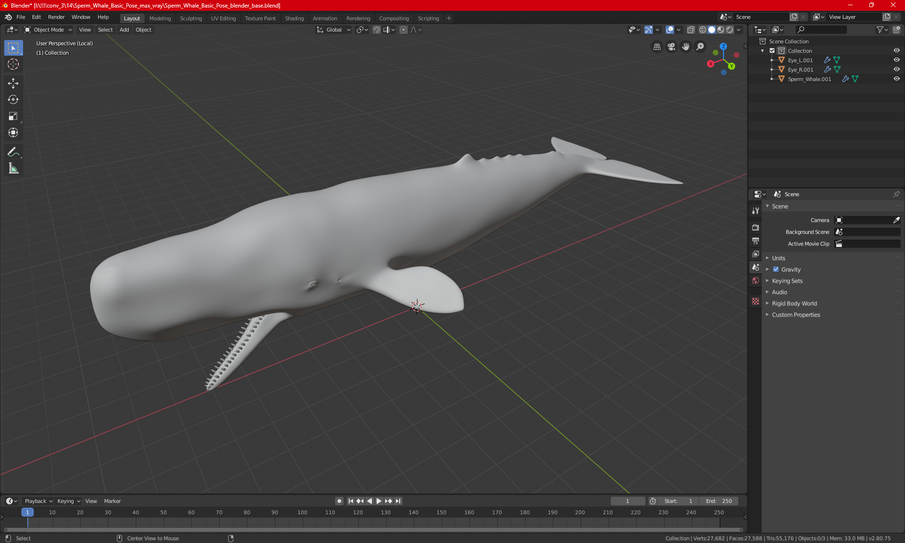Select the Scale tool
This screenshot has height=543, width=905.
[13, 116]
